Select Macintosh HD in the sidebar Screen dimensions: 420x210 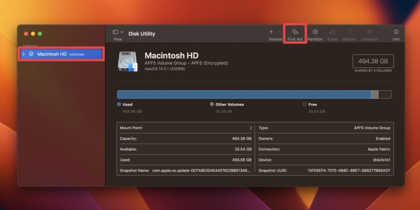(52, 54)
